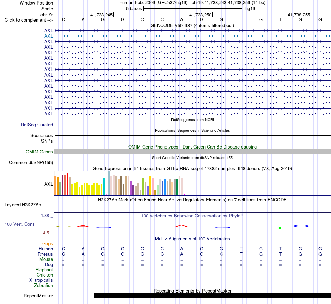Click 'Publications: Sequences in Scientific Articles' title
This screenshot has height=304, width=331.
pos(192,130)
